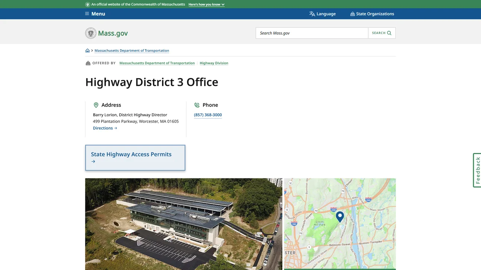Click the Massachusetts state seal logo
This screenshot has height=270, width=481.
pyautogui.click(x=91, y=33)
